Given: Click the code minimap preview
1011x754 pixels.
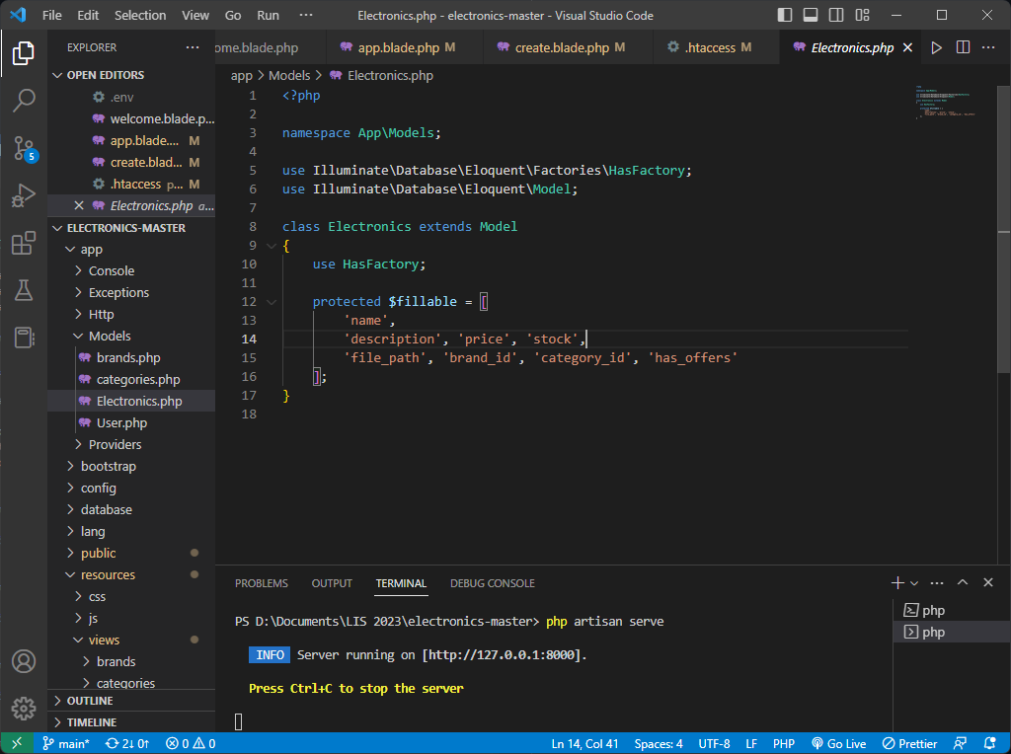Looking at the screenshot, I should [x=945, y=102].
